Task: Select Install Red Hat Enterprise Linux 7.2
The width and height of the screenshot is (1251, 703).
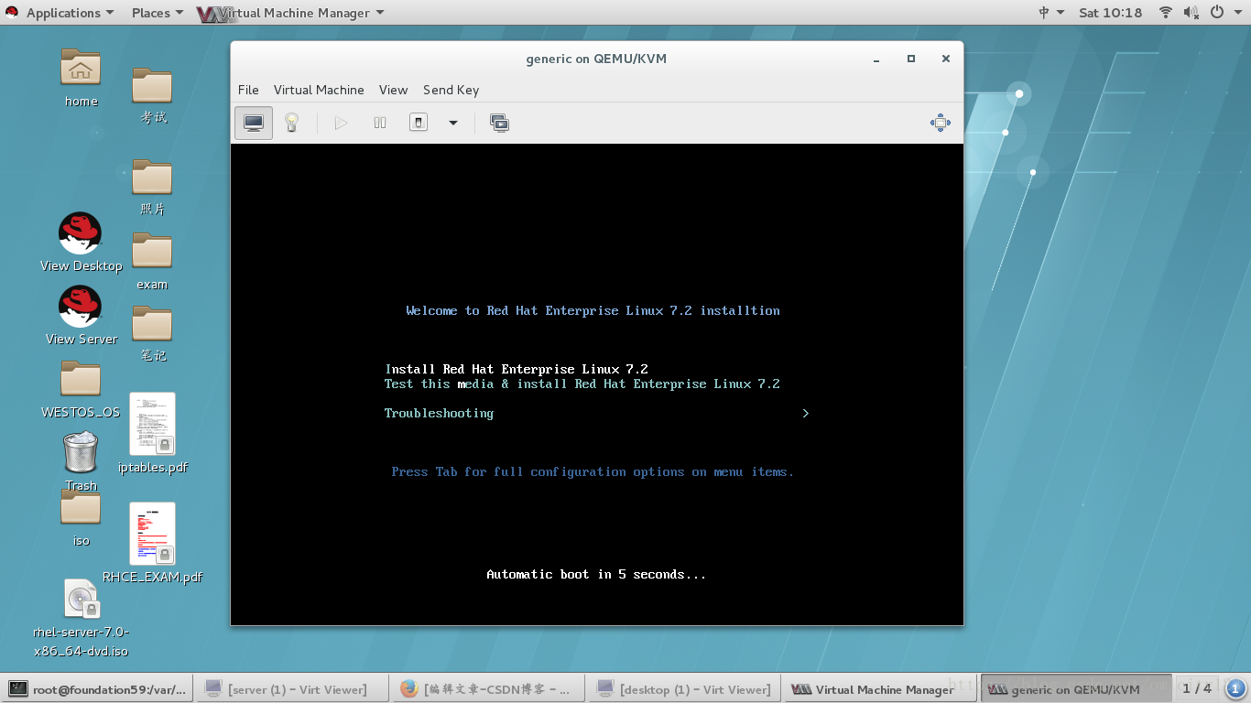Action: click(517, 369)
